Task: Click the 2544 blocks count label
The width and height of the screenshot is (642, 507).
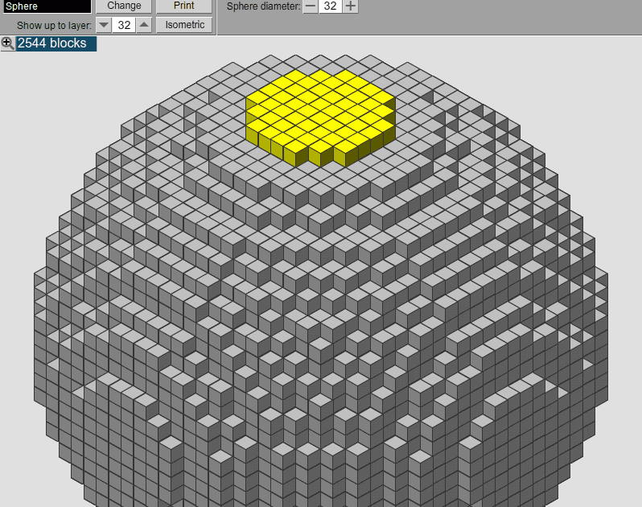Action: click(56, 43)
